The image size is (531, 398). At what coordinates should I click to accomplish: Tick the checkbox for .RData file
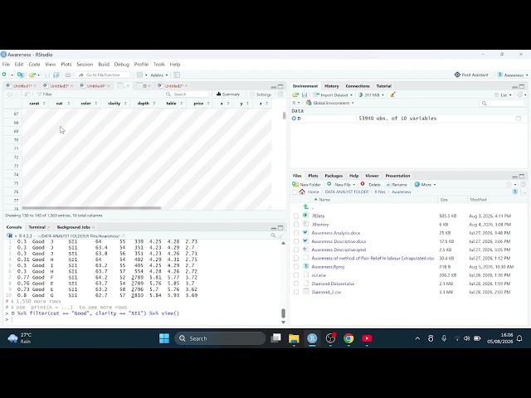296,216
